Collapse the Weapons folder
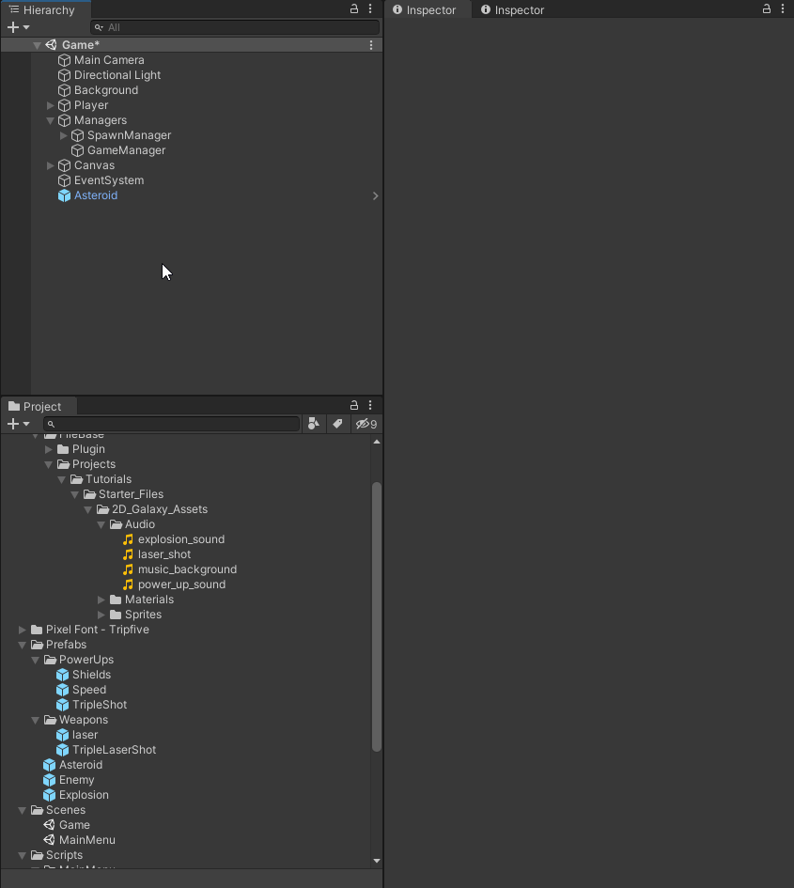Viewport: 794px width, 888px height. coord(35,720)
